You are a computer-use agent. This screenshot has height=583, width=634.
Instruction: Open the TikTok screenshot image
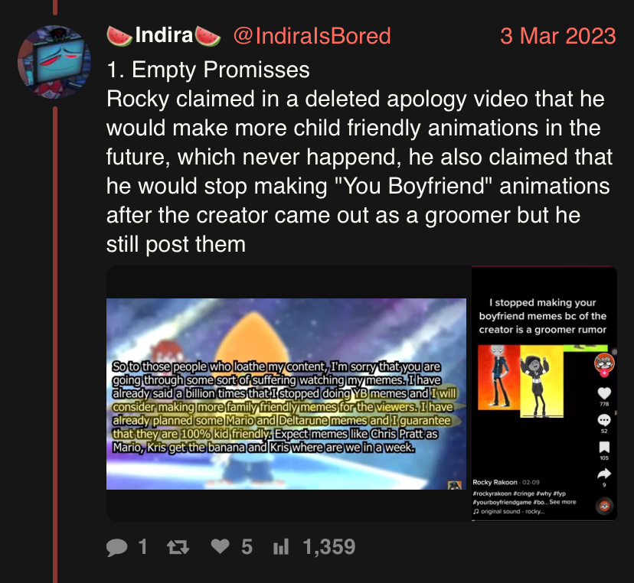click(x=544, y=393)
